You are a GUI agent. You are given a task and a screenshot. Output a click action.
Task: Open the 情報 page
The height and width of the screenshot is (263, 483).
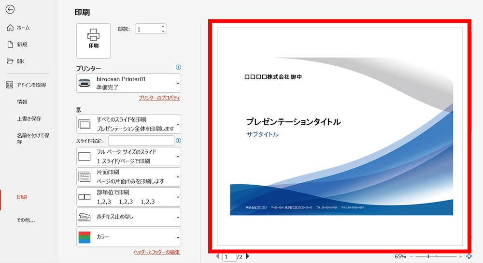point(22,102)
